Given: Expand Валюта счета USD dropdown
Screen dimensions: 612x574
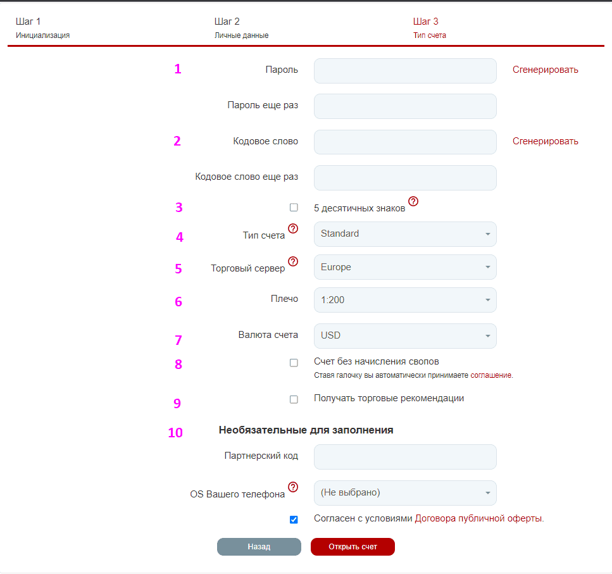Looking at the screenshot, I should tap(405, 336).
